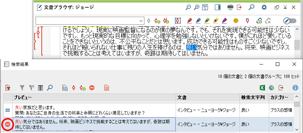Toggle red exclude marker on selected hit

coord(7,125)
